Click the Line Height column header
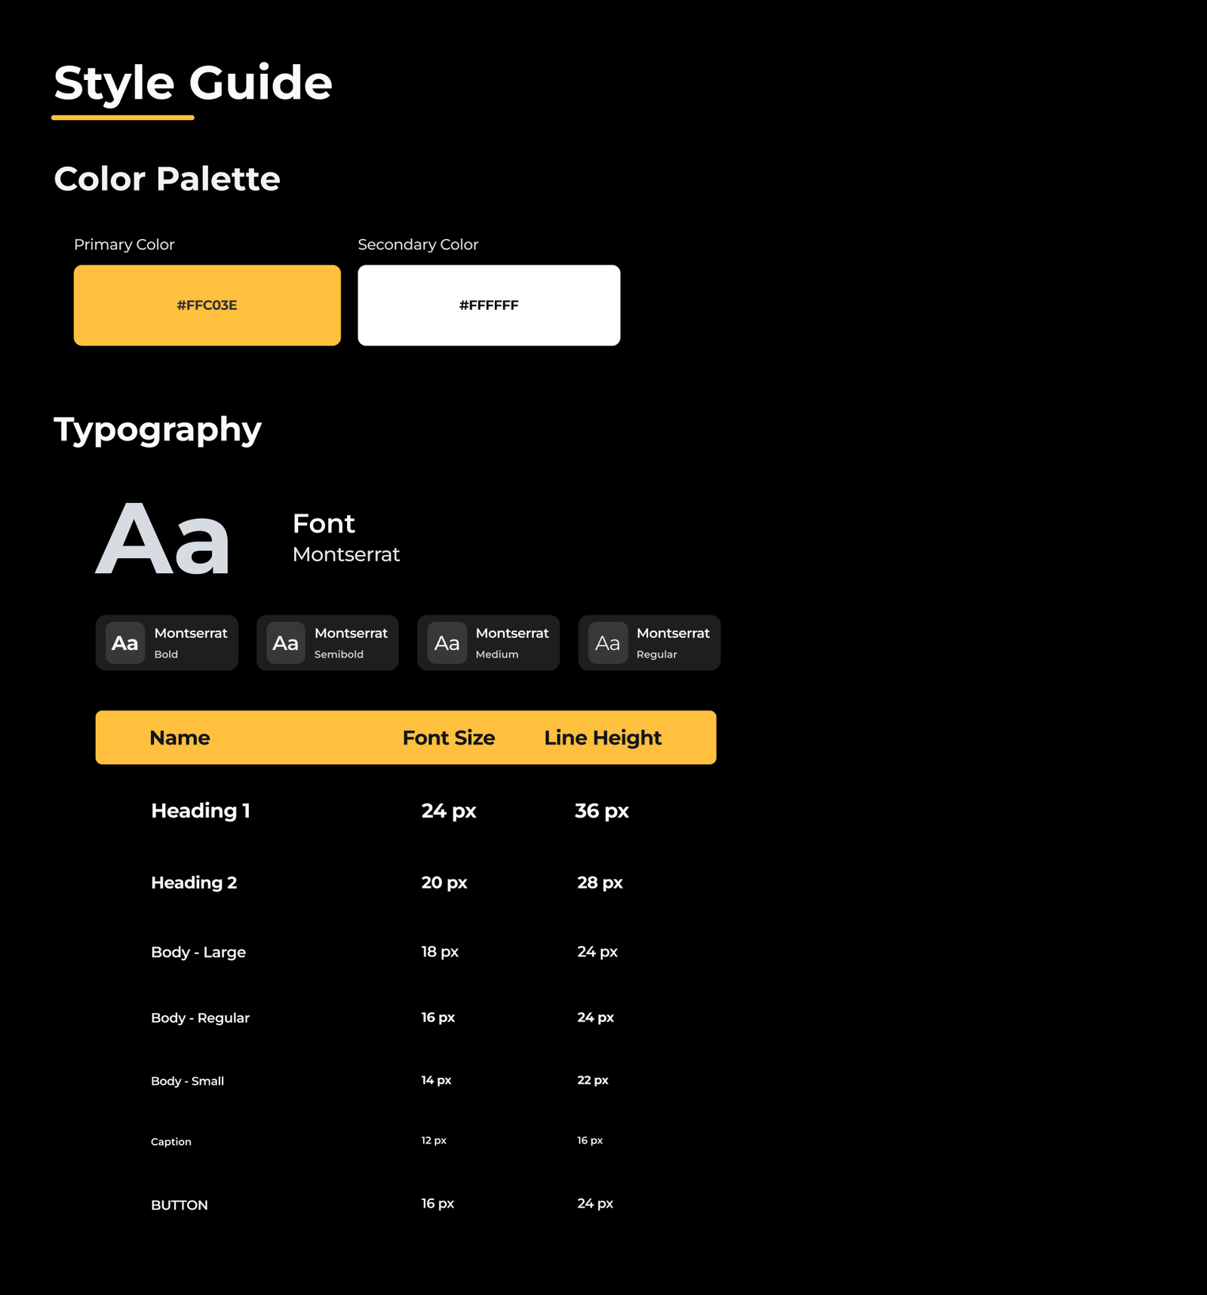This screenshot has width=1207, height=1295. pos(602,738)
